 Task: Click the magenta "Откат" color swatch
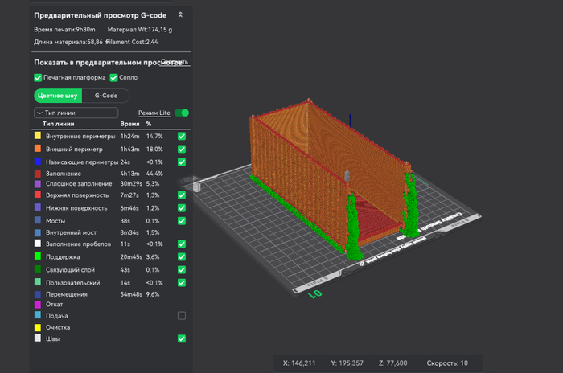click(38, 305)
